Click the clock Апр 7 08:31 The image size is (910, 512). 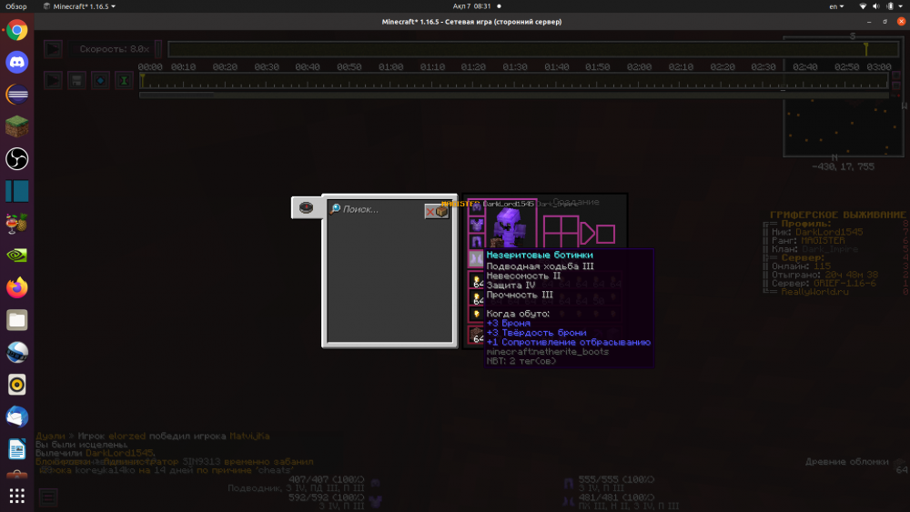471,6
